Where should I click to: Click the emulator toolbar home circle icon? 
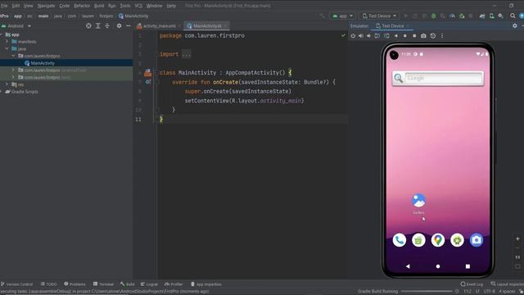(x=405, y=36)
